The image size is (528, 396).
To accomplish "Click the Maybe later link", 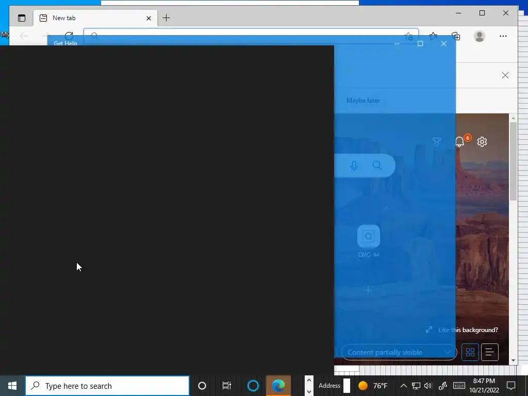I will (x=363, y=101).
